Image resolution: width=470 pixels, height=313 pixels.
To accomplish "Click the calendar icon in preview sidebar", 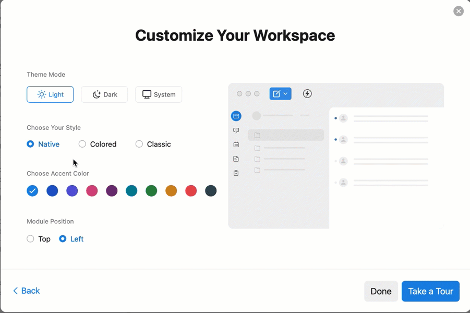I will click(x=236, y=145).
